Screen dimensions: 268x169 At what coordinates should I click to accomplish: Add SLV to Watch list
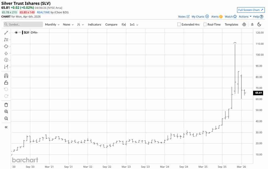pyautogui.click(x=230, y=17)
